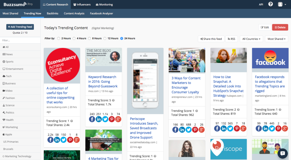
Task: Click the Edit feed button
Action: tap(265, 27)
